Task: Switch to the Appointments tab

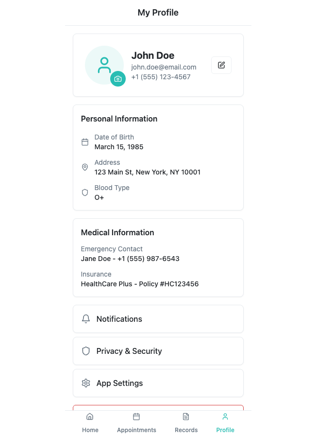Action: 136,423
